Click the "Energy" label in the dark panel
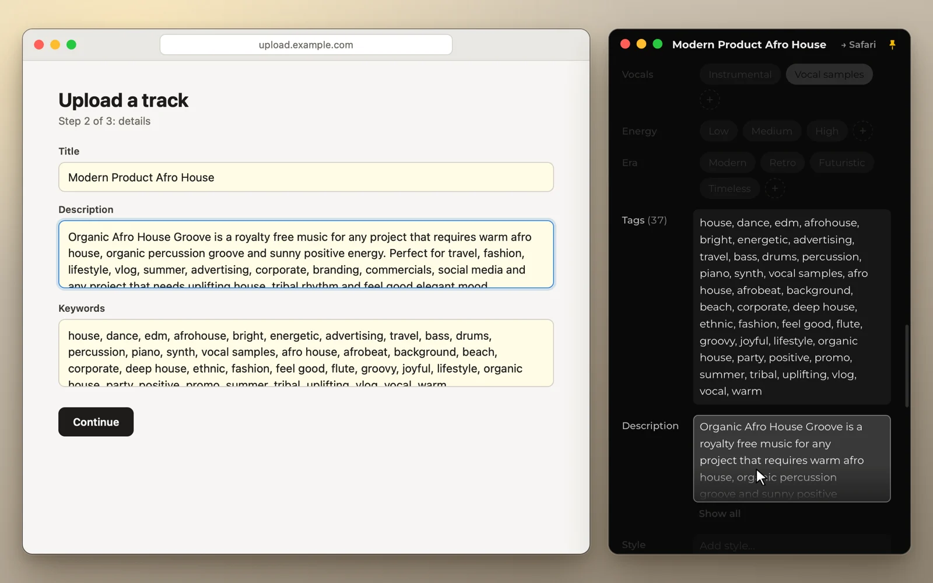This screenshot has width=933, height=583. 639,131
